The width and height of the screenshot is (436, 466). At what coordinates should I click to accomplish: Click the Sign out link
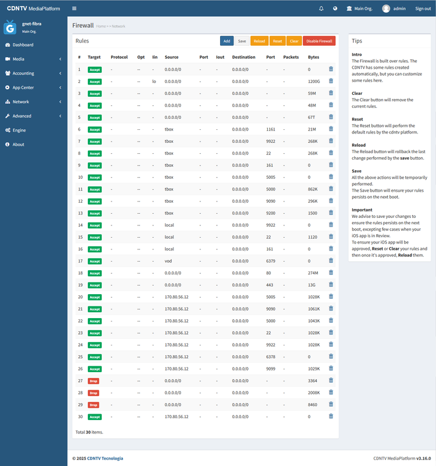click(423, 9)
